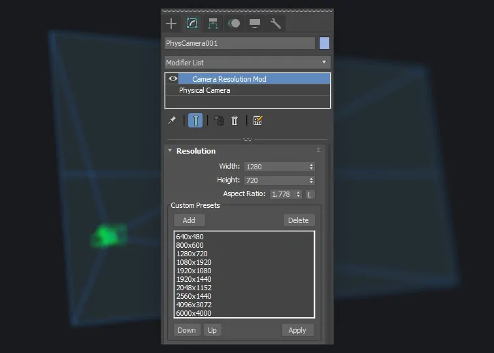Click the Add preset button
The height and width of the screenshot is (353, 494).
189,220
